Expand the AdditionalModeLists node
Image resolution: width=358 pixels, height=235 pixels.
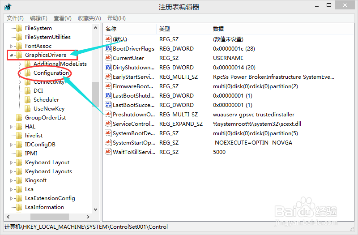(20, 64)
